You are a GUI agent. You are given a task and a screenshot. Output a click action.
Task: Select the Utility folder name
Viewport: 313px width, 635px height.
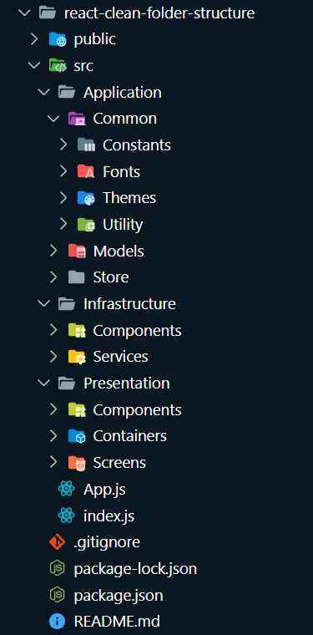123,225
